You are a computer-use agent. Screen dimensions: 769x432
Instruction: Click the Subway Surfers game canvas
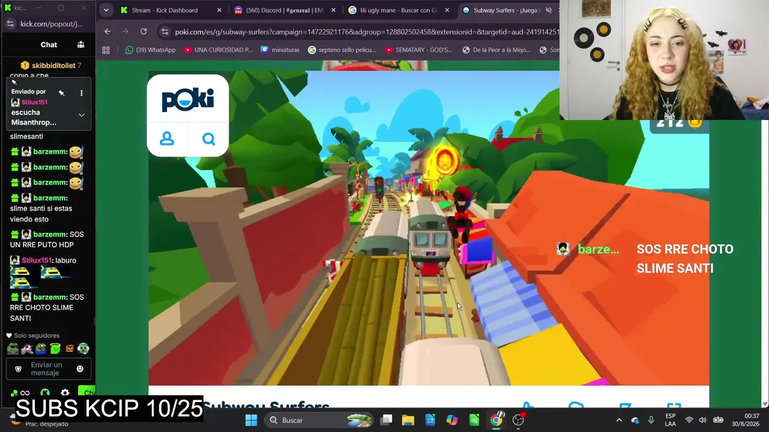coord(428,228)
